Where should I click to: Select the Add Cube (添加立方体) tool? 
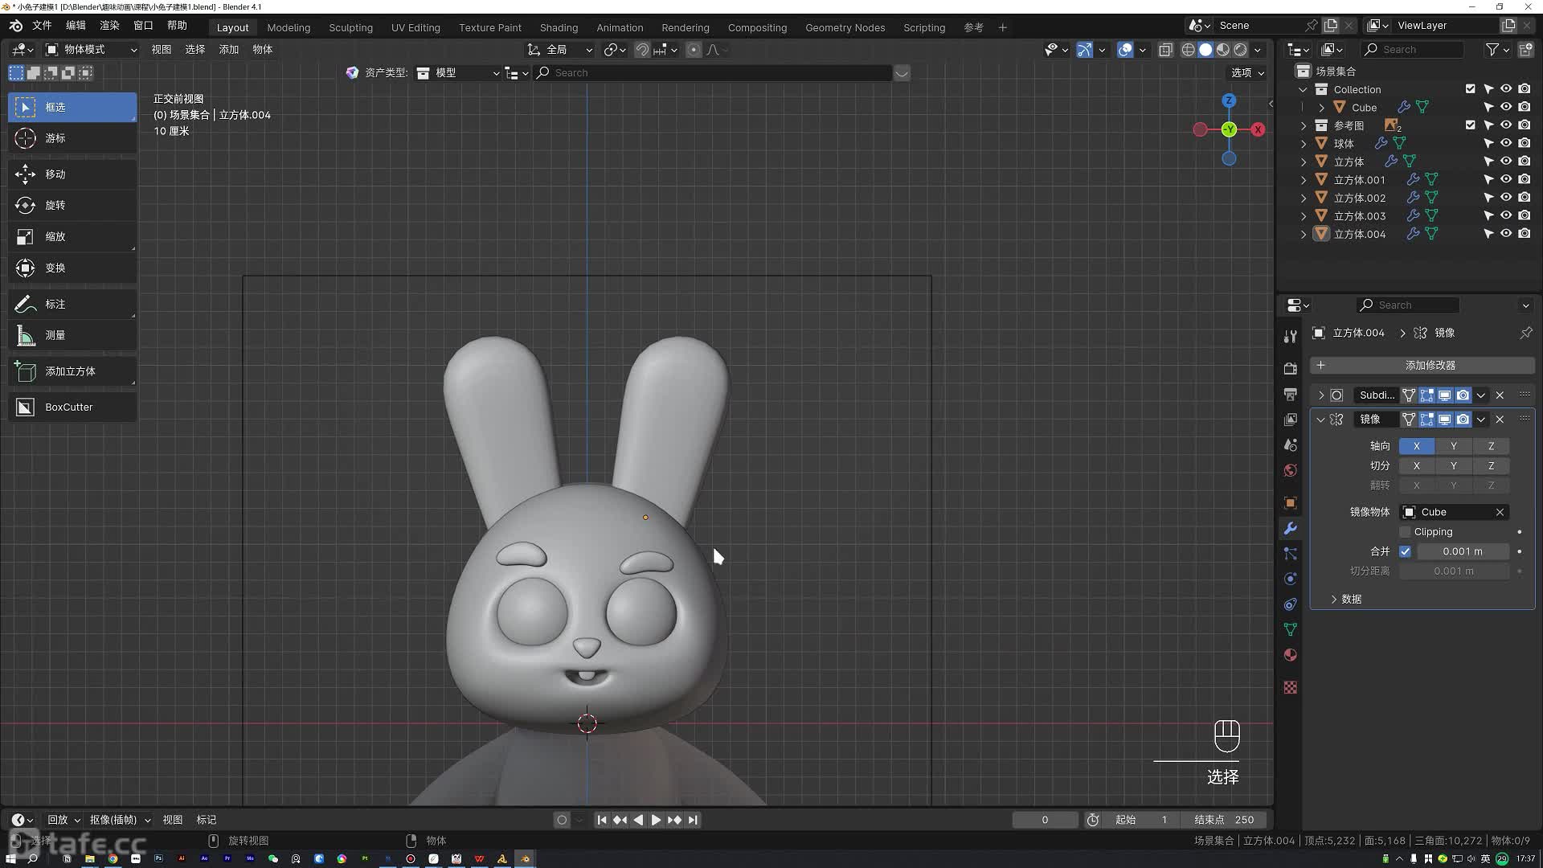click(x=72, y=371)
